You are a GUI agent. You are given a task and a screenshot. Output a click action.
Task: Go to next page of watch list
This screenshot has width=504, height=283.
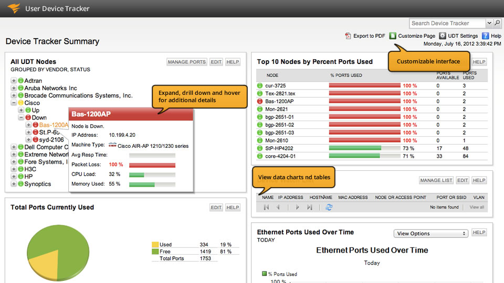click(297, 208)
